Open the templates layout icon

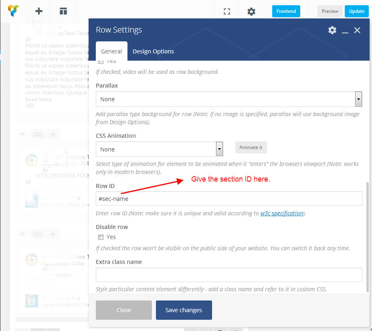(x=63, y=11)
